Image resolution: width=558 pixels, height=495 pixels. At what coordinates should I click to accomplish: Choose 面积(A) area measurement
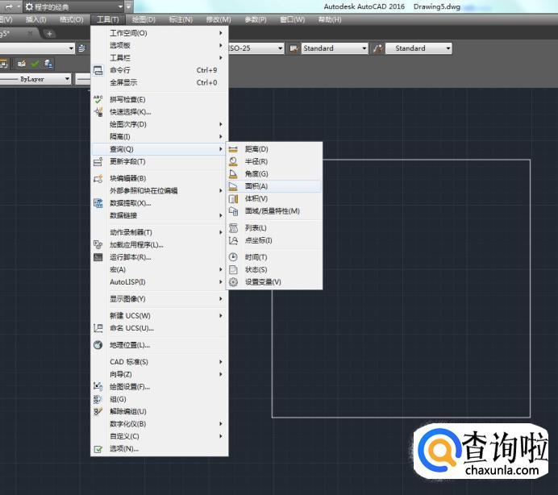(x=274, y=186)
